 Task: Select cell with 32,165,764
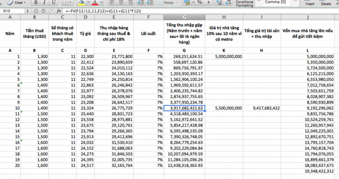click(x=114, y=166)
